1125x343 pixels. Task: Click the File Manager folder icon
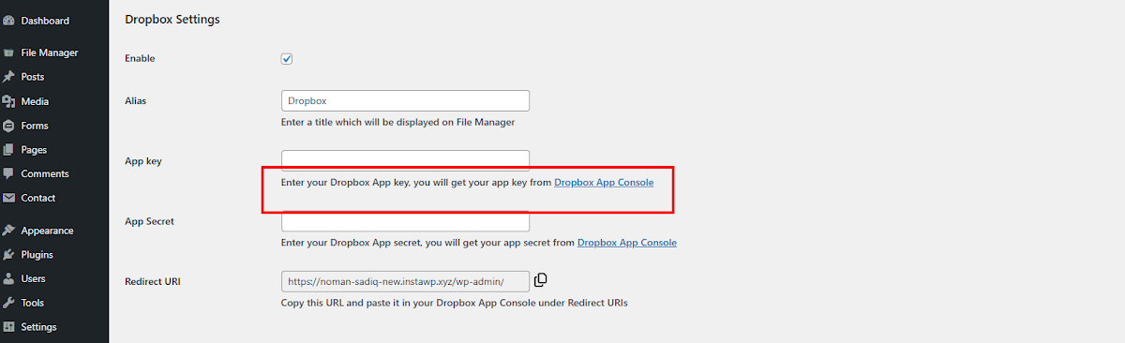(x=8, y=52)
